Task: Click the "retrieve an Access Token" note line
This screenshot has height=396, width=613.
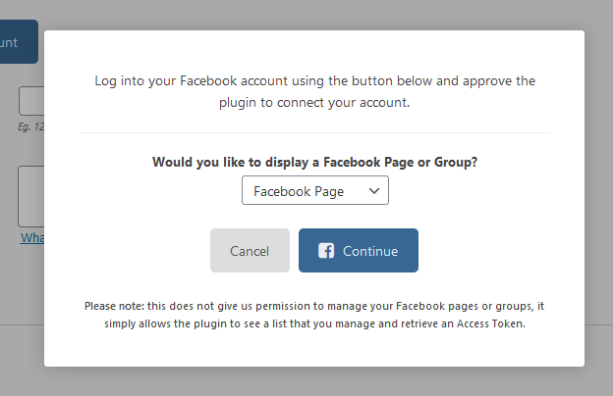Action: (x=315, y=322)
